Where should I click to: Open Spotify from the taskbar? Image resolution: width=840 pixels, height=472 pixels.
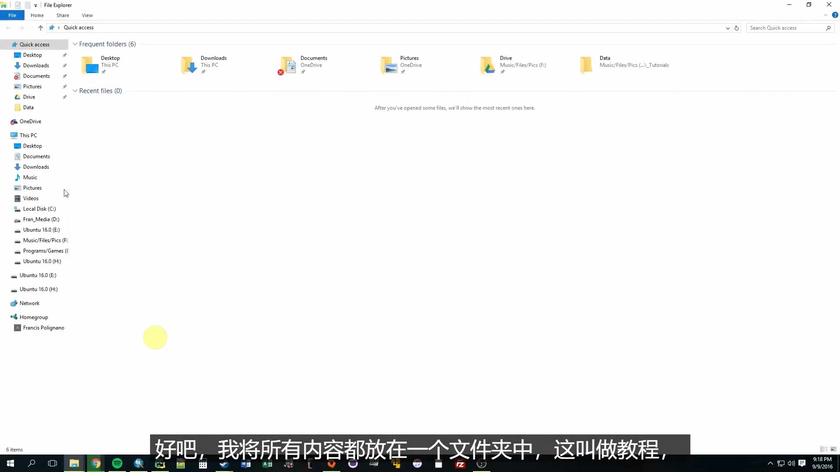(x=117, y=463)
